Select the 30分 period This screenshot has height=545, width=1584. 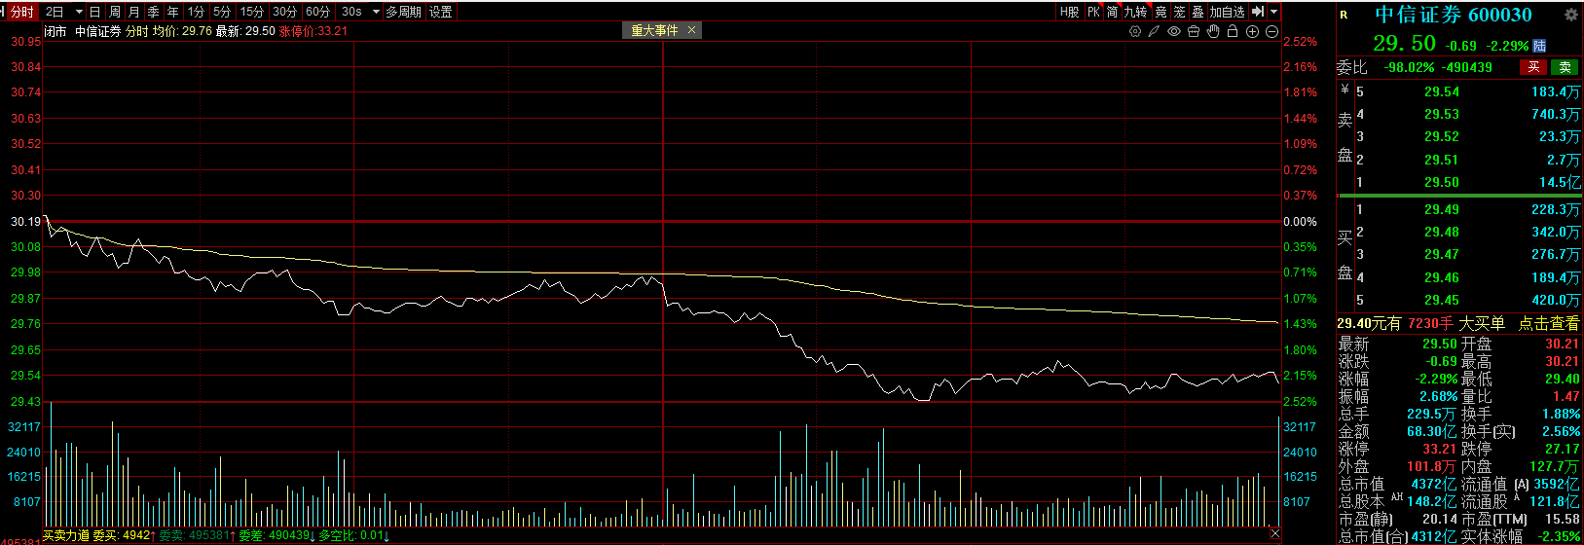coord(285,12)
